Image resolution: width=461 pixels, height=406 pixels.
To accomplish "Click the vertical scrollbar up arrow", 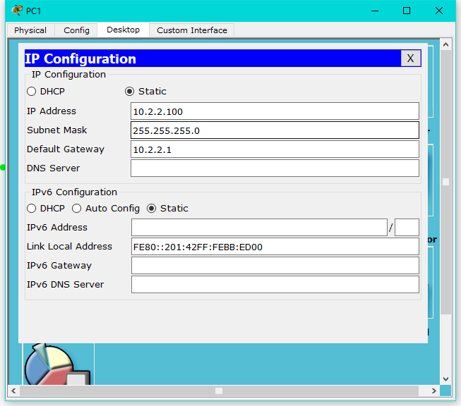I will pos(445,44).
